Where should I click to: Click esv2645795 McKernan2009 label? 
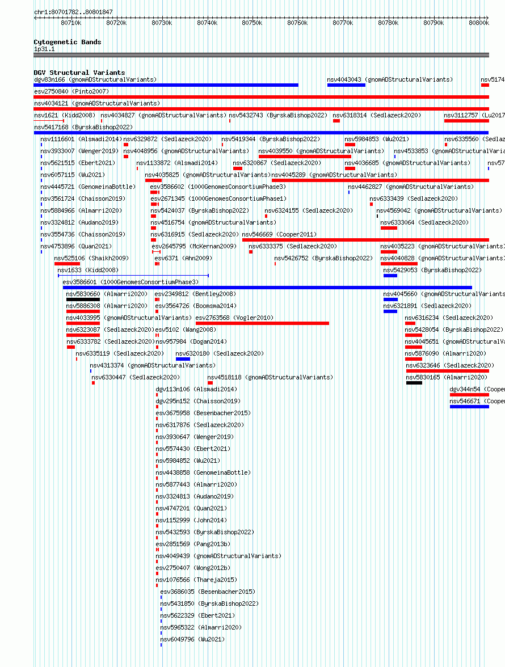194,246
